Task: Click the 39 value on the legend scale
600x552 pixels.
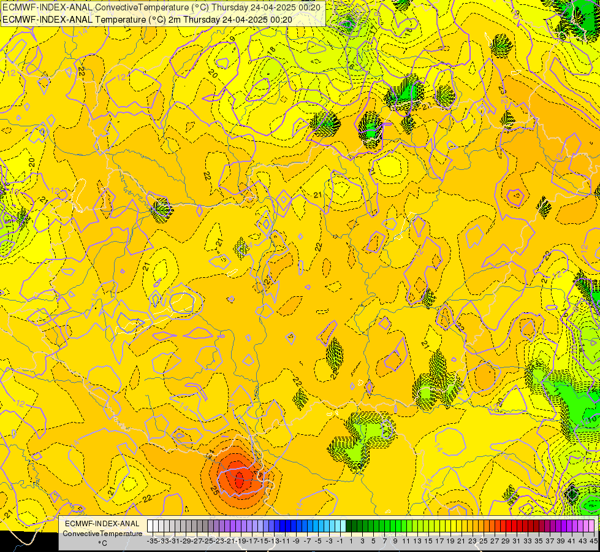Action: click(x=561, y=541)
